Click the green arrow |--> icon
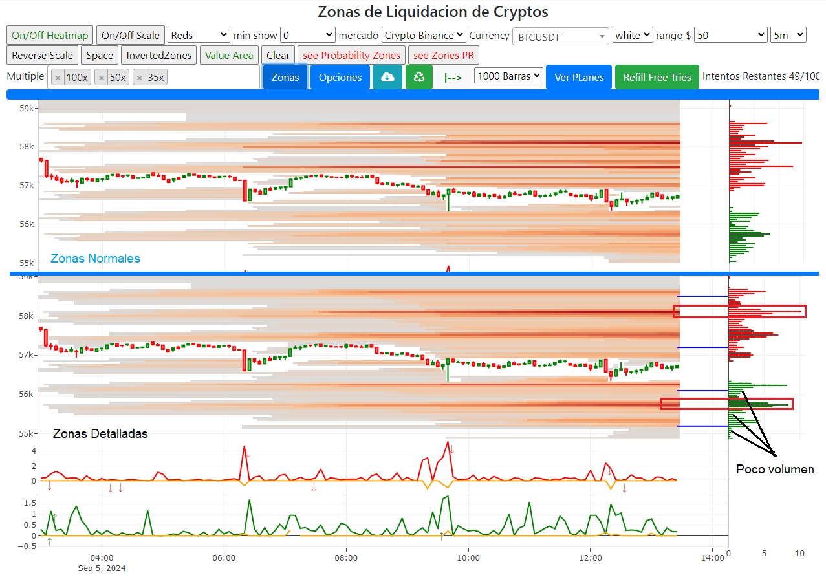Screen dimensions: 826x584 [453, 78]
